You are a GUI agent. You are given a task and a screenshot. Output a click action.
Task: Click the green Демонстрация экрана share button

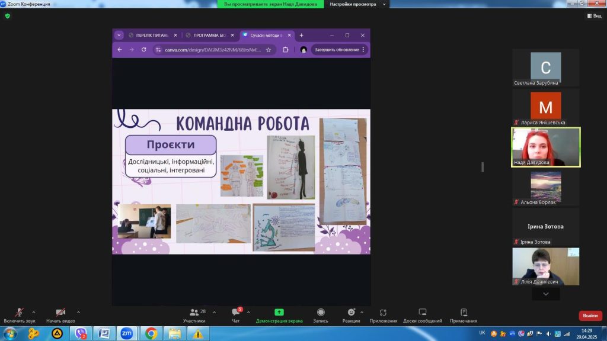(279, 315)
